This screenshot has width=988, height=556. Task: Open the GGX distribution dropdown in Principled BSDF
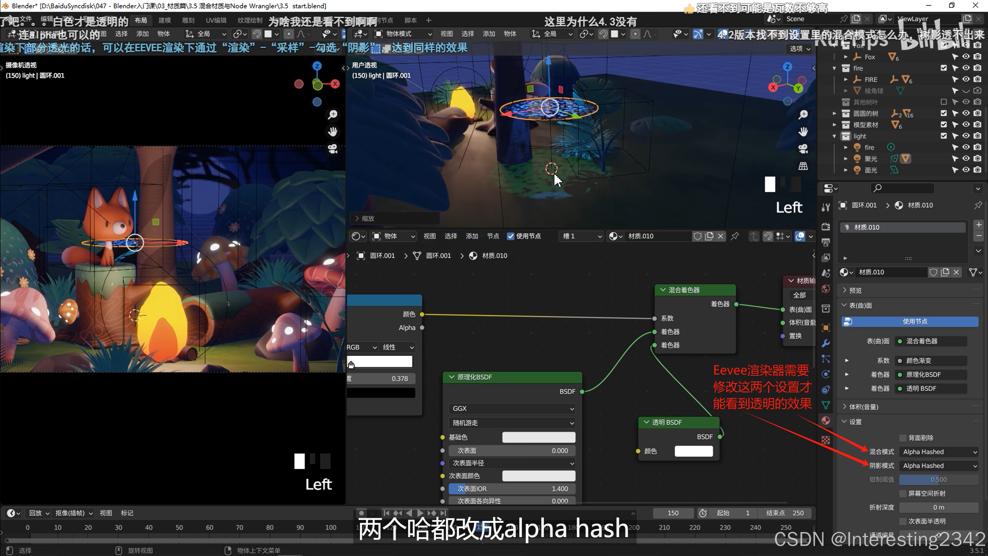[x=512, y=409]
